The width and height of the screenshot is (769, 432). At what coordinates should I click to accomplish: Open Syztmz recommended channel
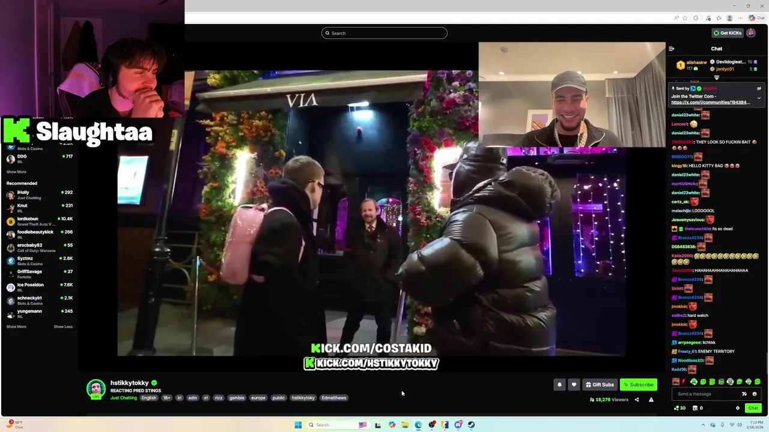(40, 261)
